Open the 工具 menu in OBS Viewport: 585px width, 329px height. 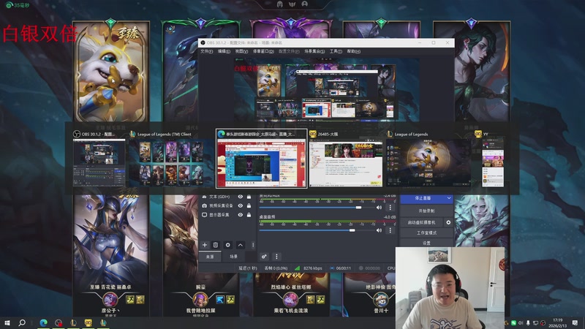(x=336, y=51)
